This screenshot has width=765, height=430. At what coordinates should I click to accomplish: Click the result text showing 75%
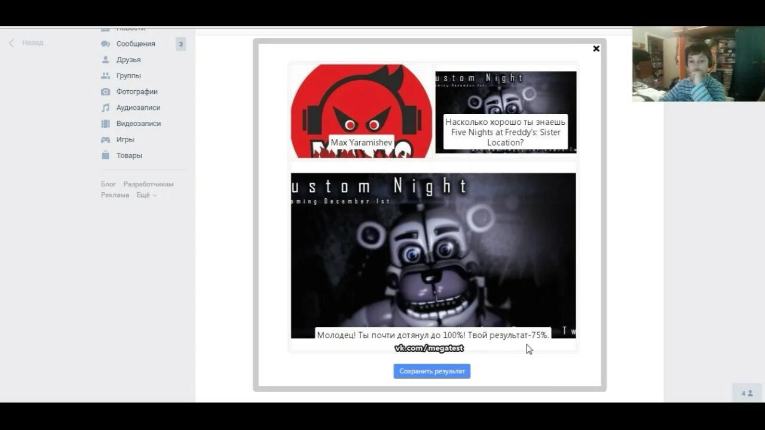pyautogui.click(x=433, y=335)
